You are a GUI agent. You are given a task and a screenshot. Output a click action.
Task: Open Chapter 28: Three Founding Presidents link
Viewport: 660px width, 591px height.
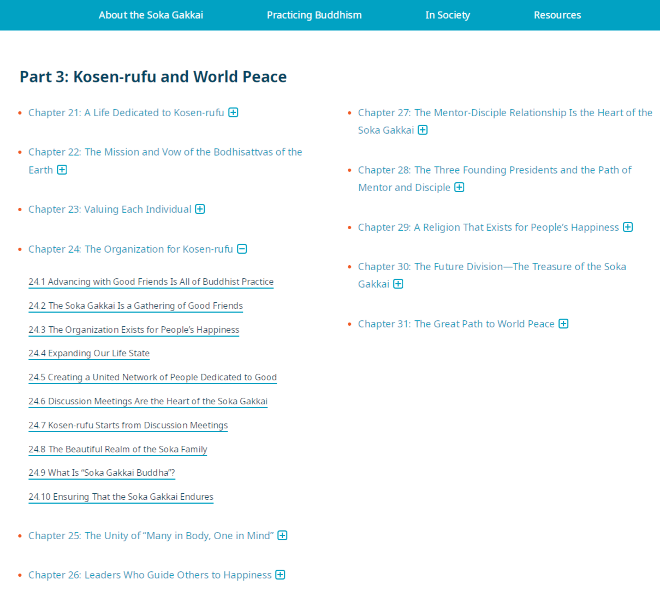(x=495, y=178)
